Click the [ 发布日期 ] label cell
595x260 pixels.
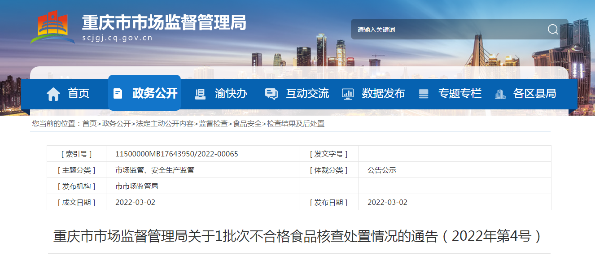(x=328, y=203)
